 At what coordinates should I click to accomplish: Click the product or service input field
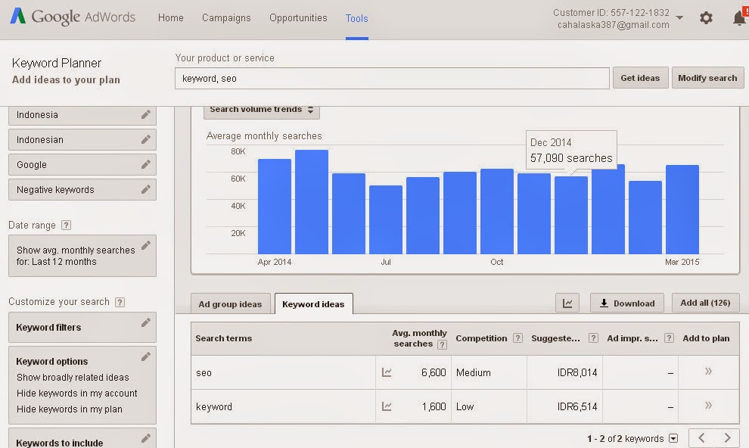click(391, 78)
